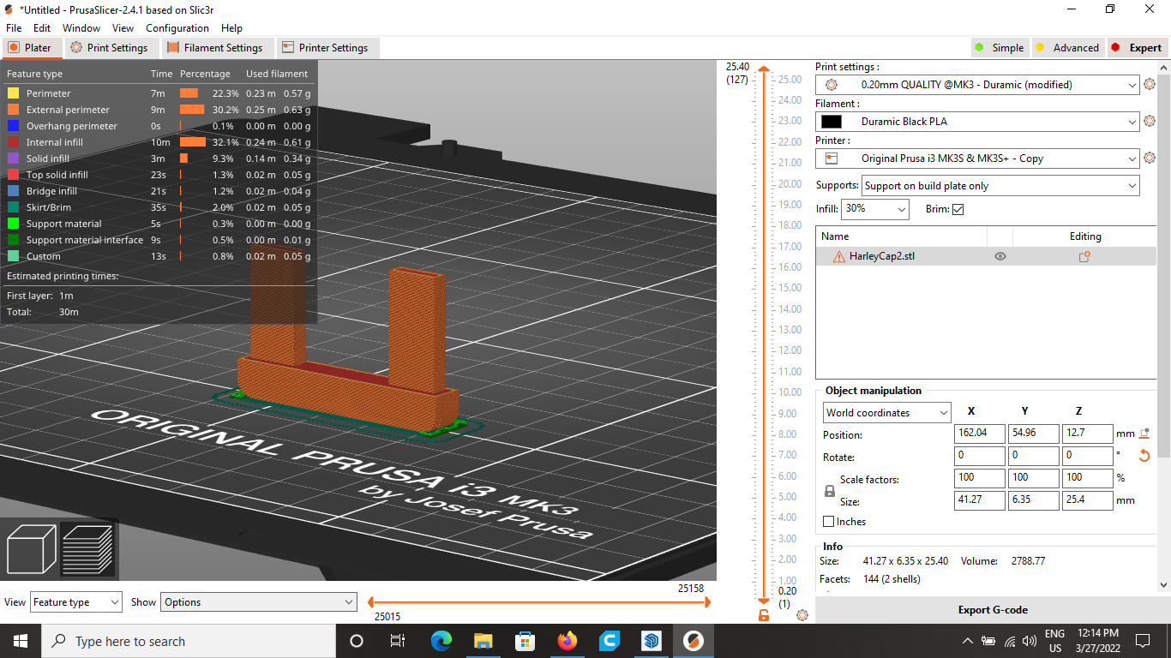Open Printer settings gear icon
The width and height of the screenshot is (1171, 658).
(x=1150, y=158)
